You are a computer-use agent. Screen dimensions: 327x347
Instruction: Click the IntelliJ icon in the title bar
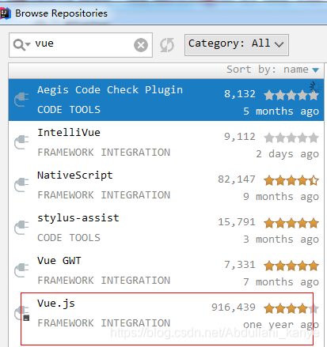tap(5, 13)
